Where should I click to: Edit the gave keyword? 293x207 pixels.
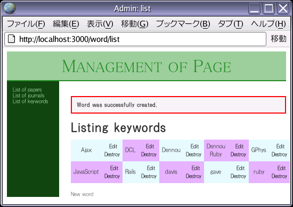click(240, 168)
